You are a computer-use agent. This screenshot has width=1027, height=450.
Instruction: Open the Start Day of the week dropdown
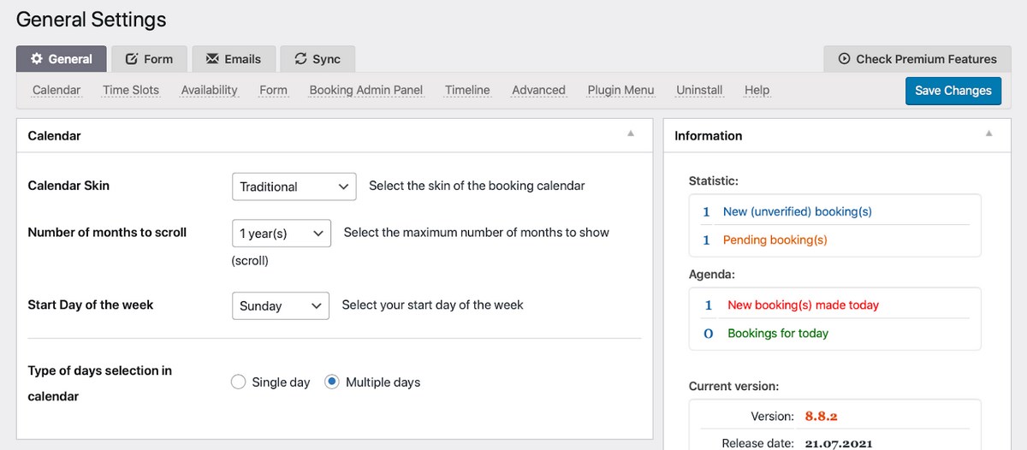pyautogui.click(x=280, y=305)
